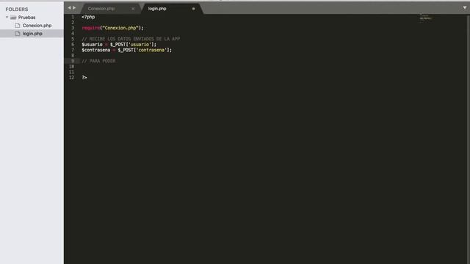Go to the next tab with right arrow
This screenshot has width=470, height=264.
[74, 7]
